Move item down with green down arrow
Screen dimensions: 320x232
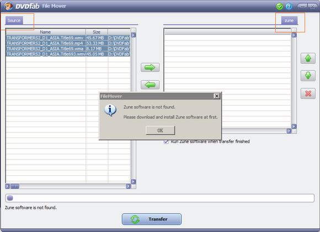tap(308, 76)
